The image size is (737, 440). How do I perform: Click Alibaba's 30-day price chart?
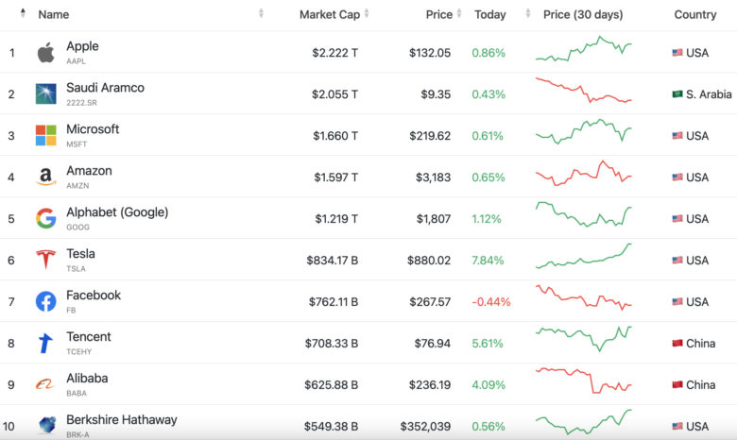[x=583, y=381]
